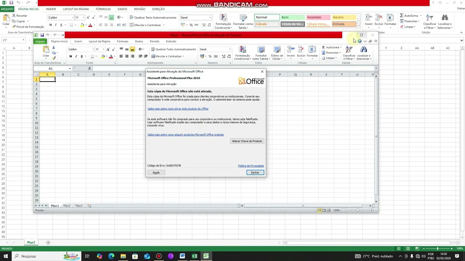Expand AutoSoma dropdown in background Excel
The height and width of the screenshot is (261, 465).
(421, 16)
